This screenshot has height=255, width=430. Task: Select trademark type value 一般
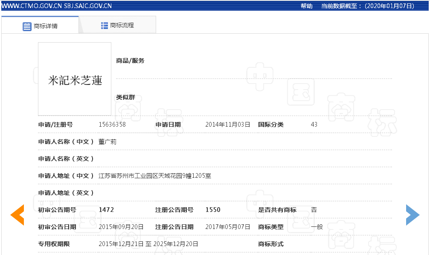tap(317, 227)
